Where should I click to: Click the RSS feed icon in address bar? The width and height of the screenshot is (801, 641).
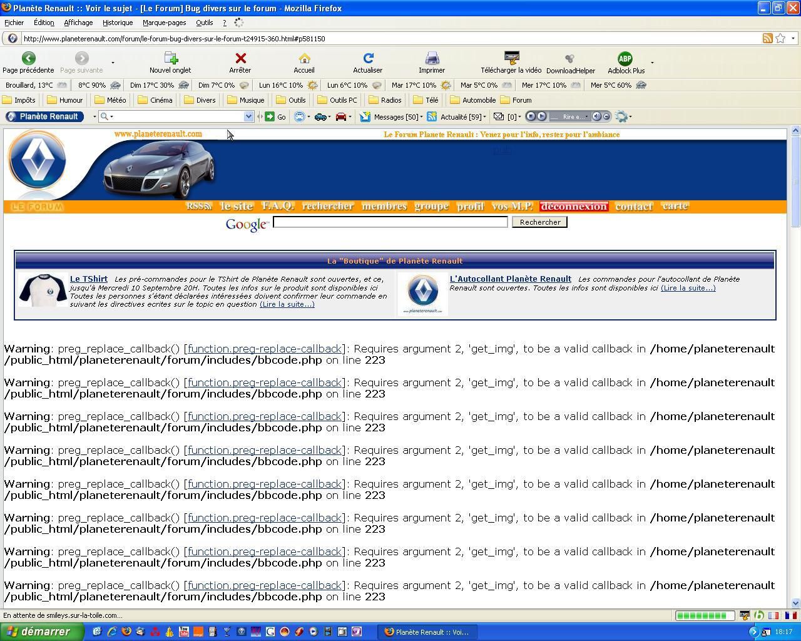coord(767,38)
